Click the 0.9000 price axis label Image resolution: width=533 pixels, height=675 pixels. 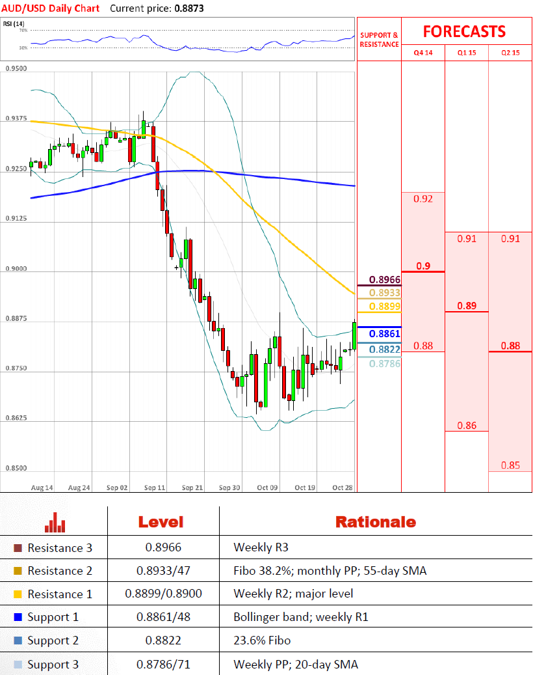[x=16, y=269]
